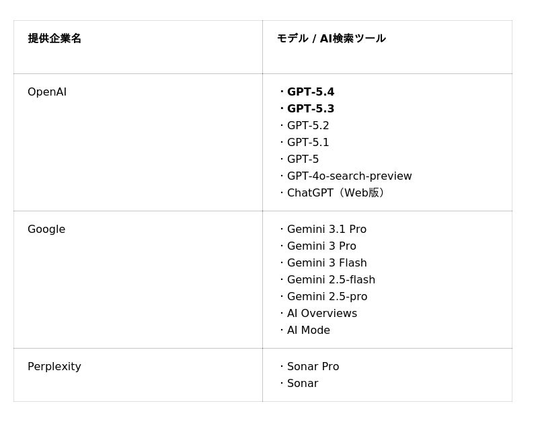Select the Gemini 2.5-flash item
This screenshot has width=538, height=422.
[x=331, y=280]
